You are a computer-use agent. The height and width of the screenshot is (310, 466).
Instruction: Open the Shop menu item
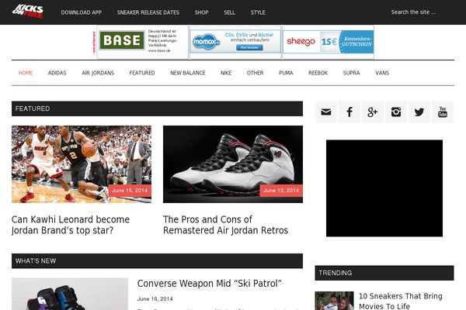click(x=201, y=12)
